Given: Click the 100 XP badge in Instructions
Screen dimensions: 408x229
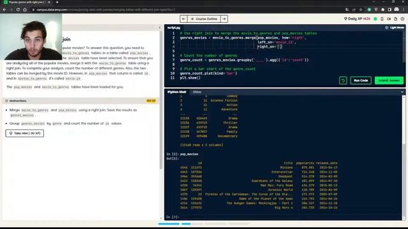Looking at the screenshot, I should pos(151,101).
